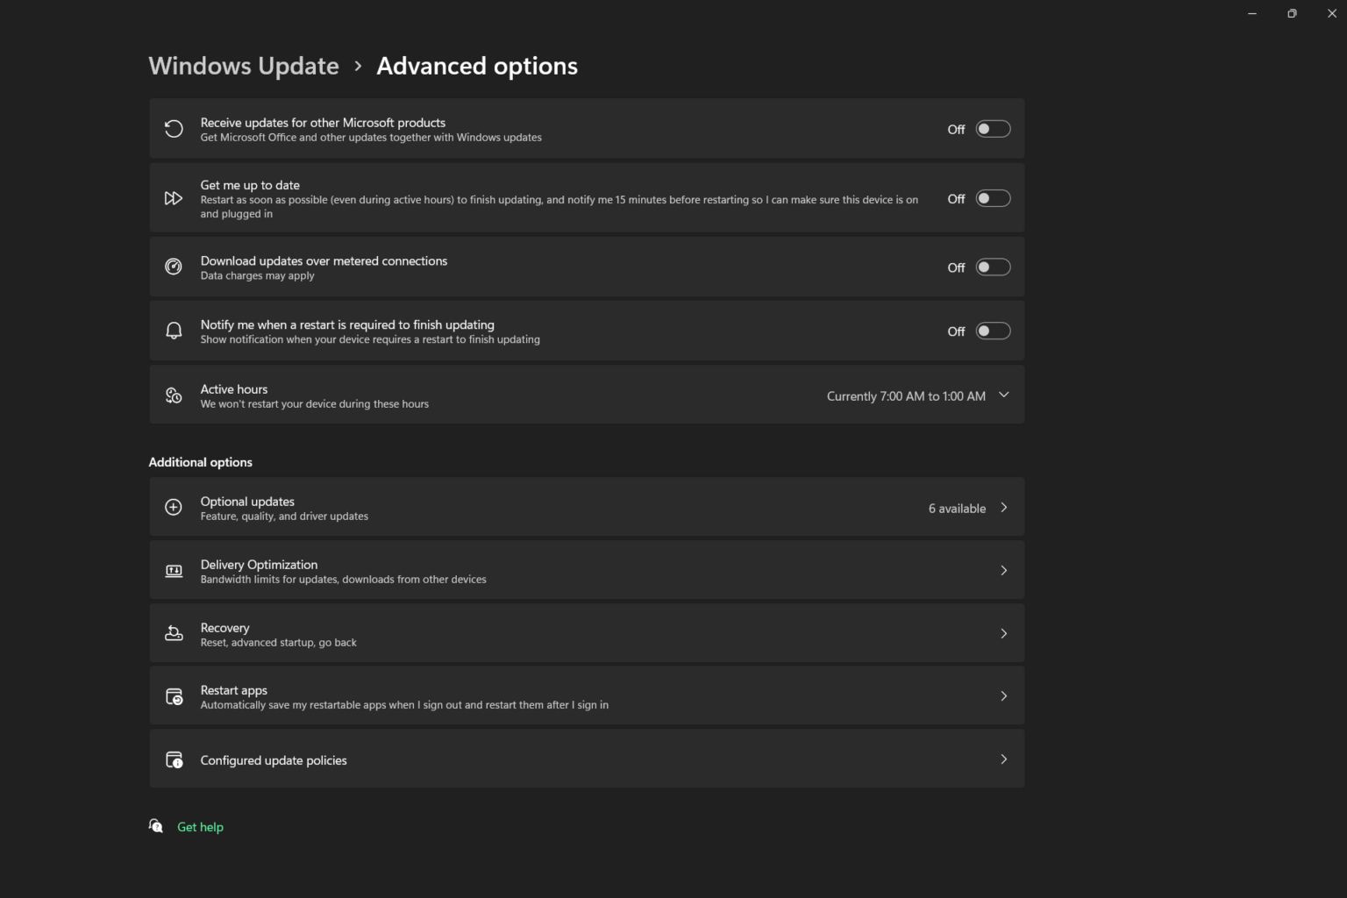Open Optional updates via its chevron arrow

[x=1004, y=508]
